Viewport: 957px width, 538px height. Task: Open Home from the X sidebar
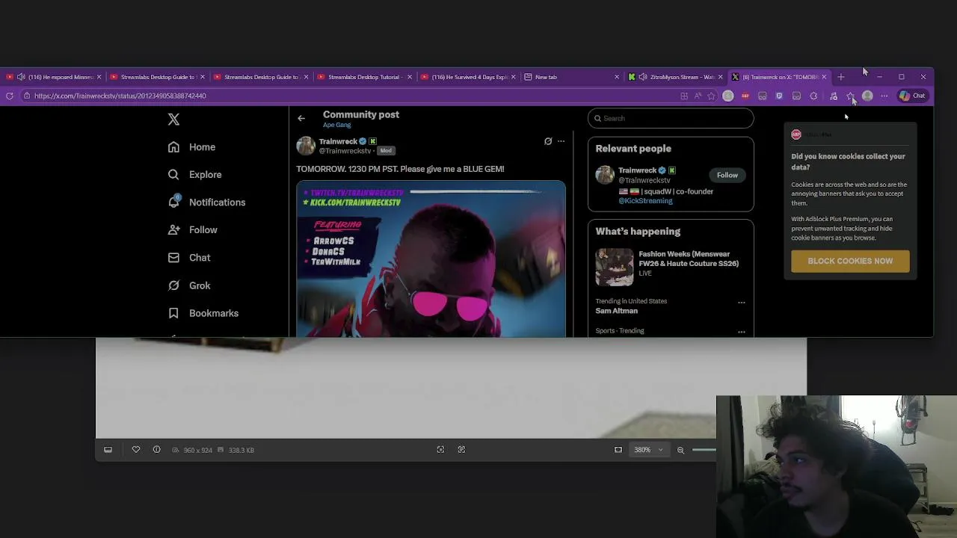pyautogui.click(x=192, y=147)
